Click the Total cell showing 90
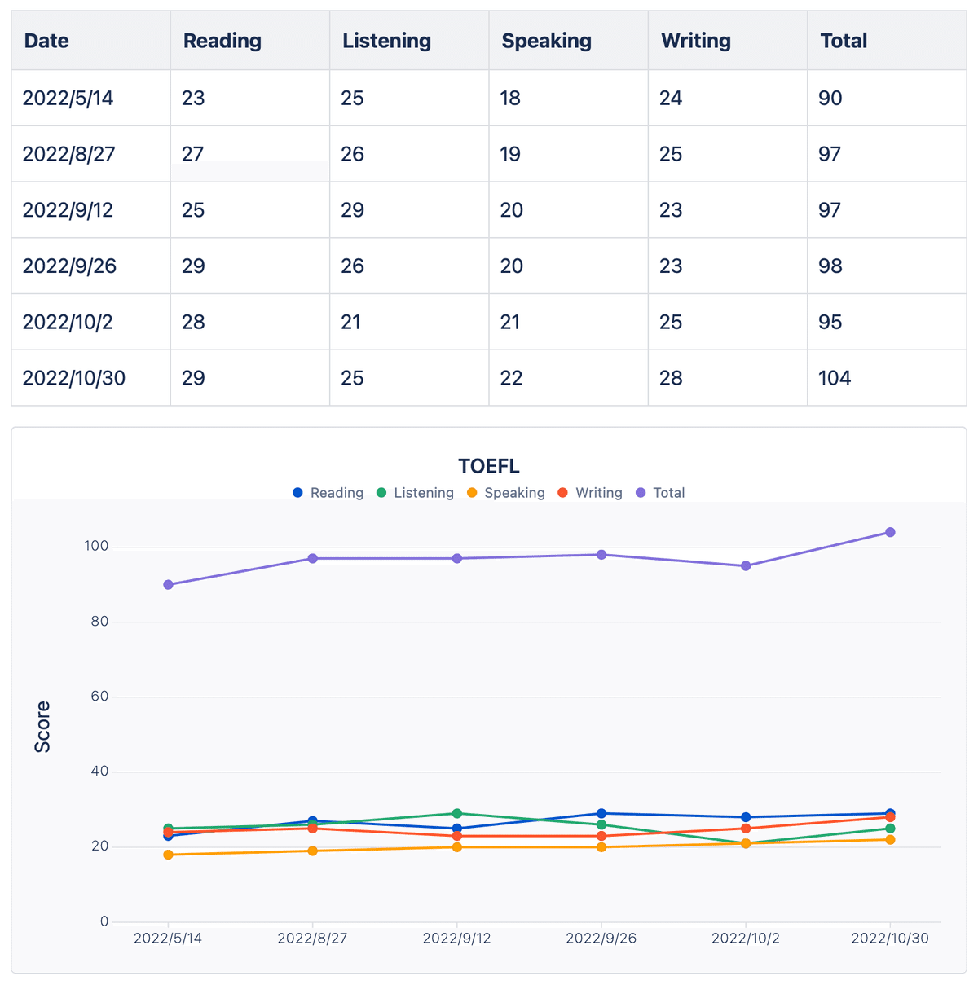978x985 pixels. point(887,98)
